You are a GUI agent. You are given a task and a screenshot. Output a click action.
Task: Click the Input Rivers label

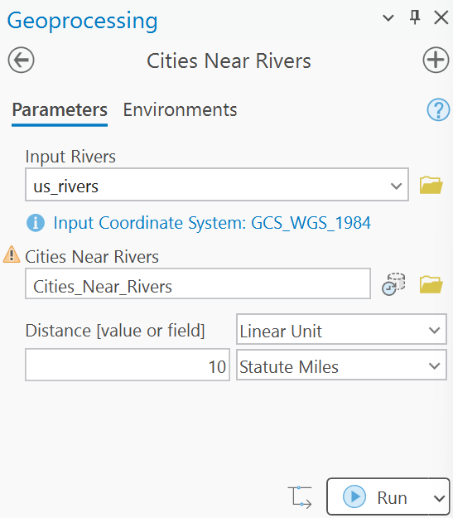coord(70,157)
